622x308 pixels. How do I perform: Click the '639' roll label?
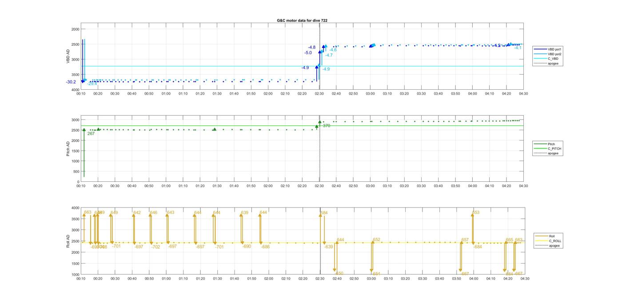pyautogui.click(x=244, y=213)
